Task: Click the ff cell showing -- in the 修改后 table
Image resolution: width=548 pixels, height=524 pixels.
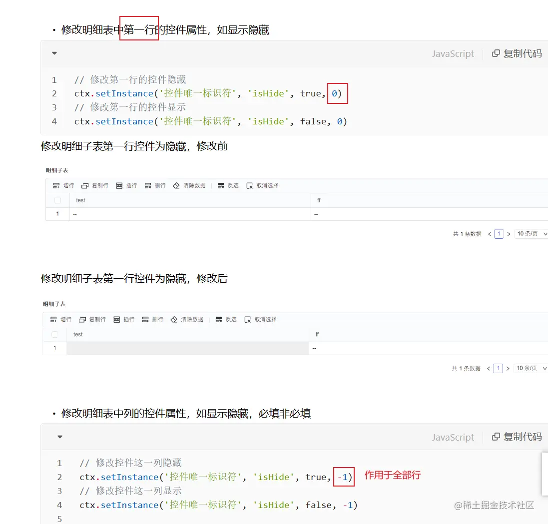Action: (428, 348)
